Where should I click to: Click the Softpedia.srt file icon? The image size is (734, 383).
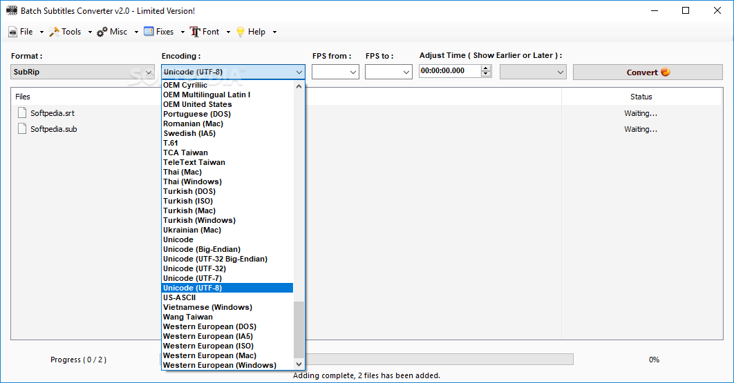22,112
